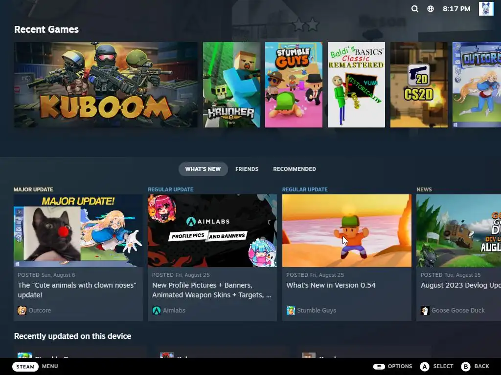Switch to the FRIENDS tab
501x375 pixels.
247,169
